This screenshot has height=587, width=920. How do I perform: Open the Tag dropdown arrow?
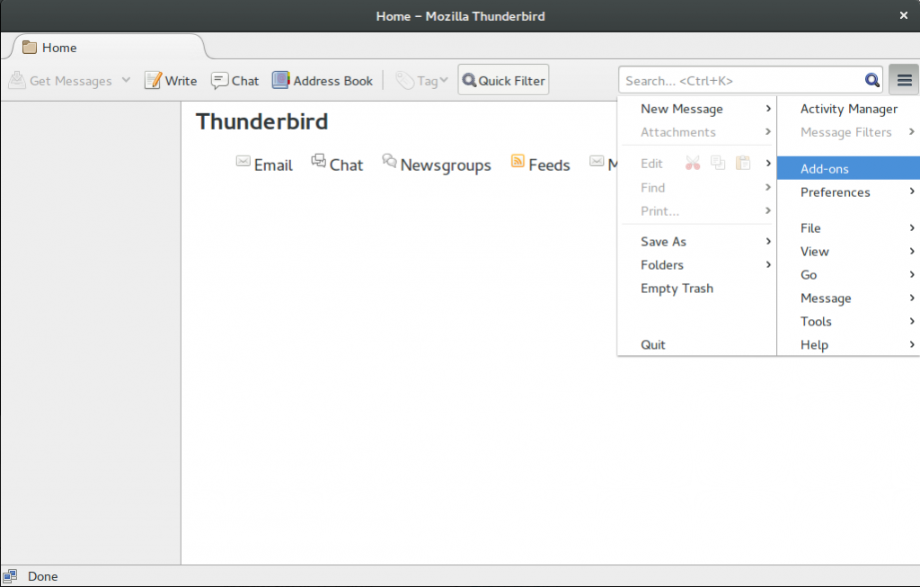444,80
